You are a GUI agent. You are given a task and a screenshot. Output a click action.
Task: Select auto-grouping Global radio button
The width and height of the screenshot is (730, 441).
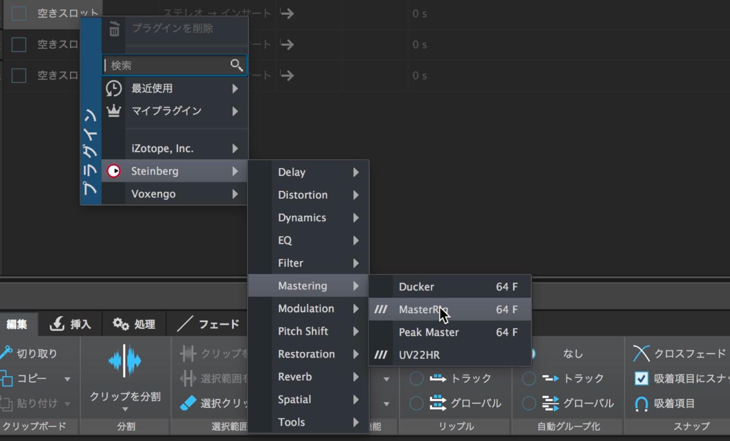(529, 403)
